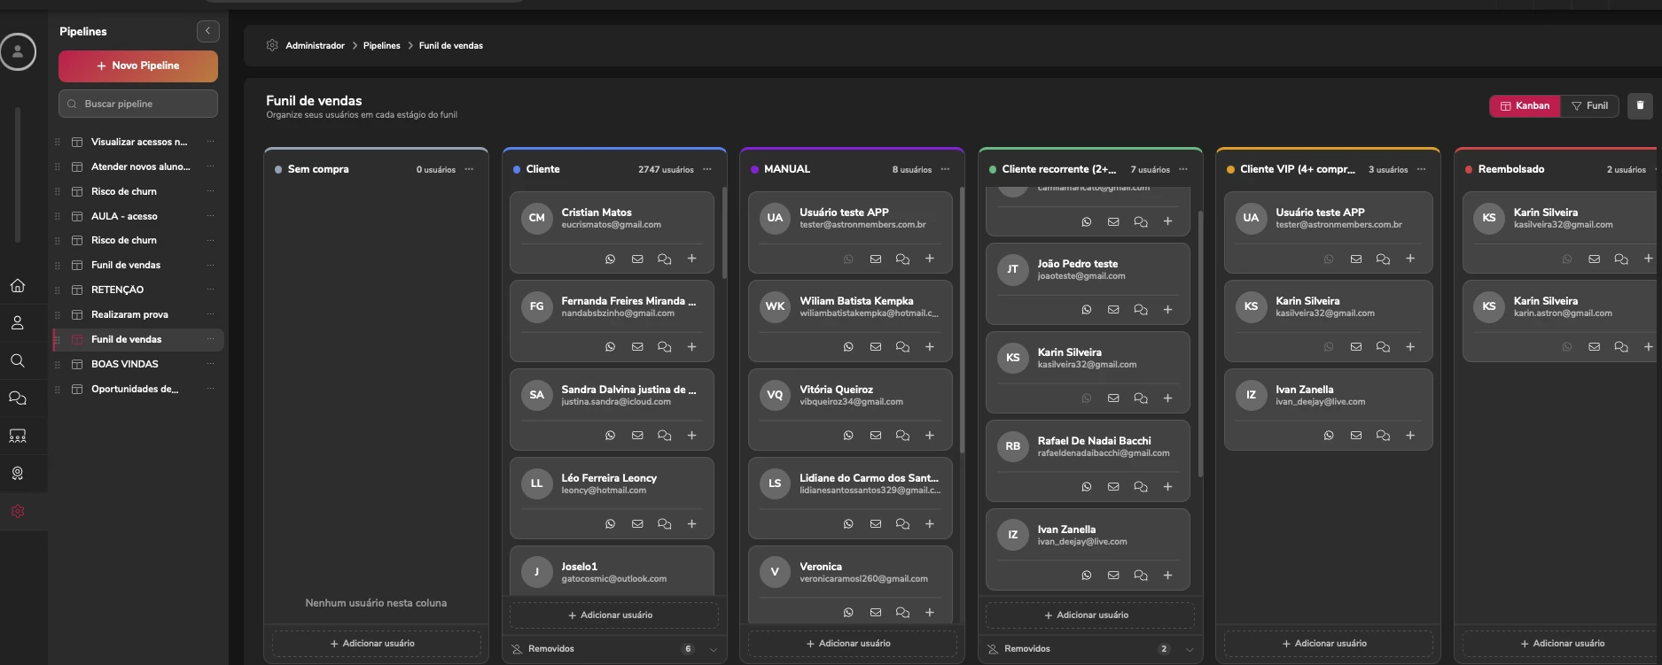Create a new pipeline with Novo Pipeline
The image size is (1662, 665).
click(x=138, y=66)
